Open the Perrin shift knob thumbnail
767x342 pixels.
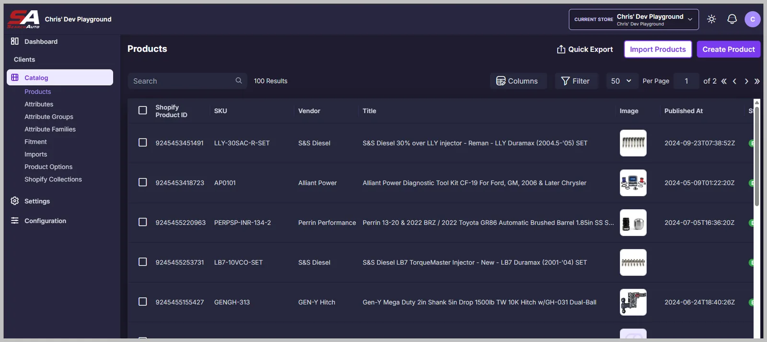pyautogui.click(x=633, y=222)
